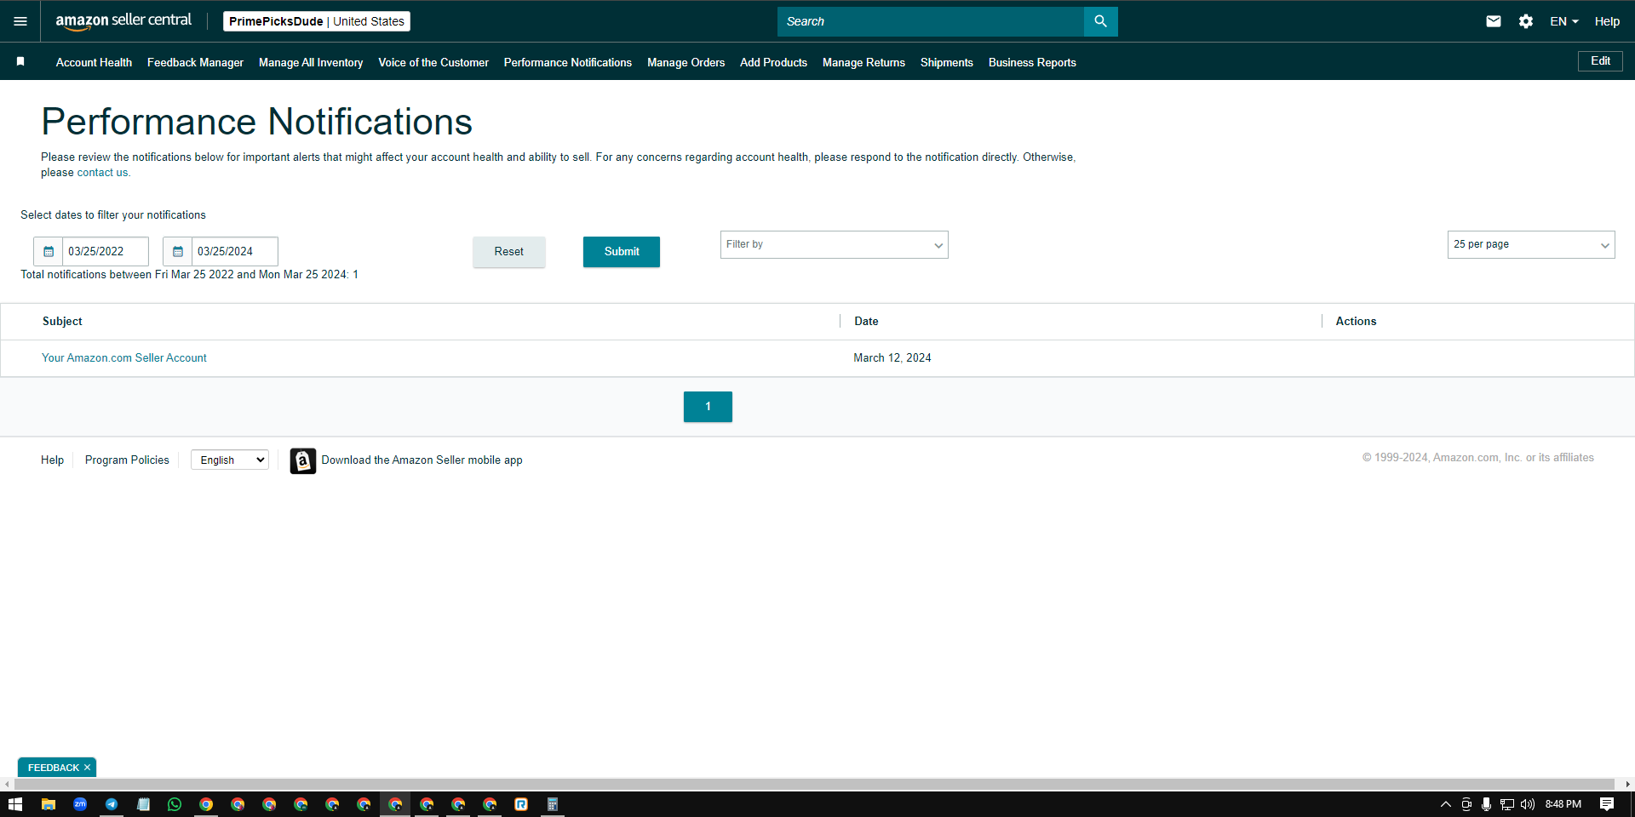Screen dimensions: 1635x817
Task: Click the Date column header
Action: [866, 322]
